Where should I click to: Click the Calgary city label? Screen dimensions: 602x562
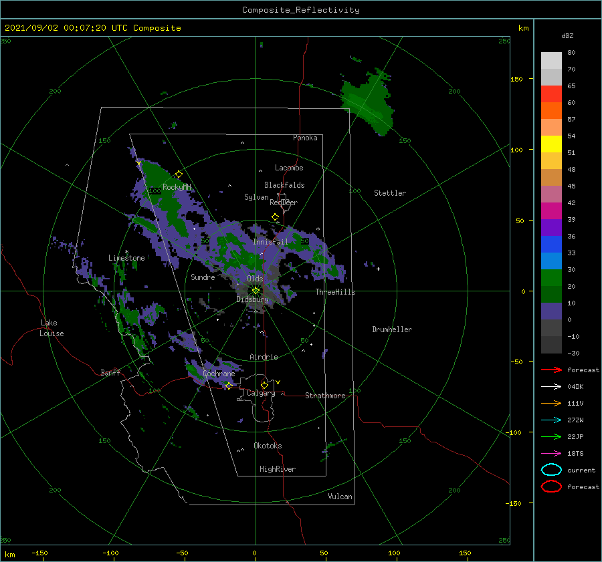(x=261, y=393)
